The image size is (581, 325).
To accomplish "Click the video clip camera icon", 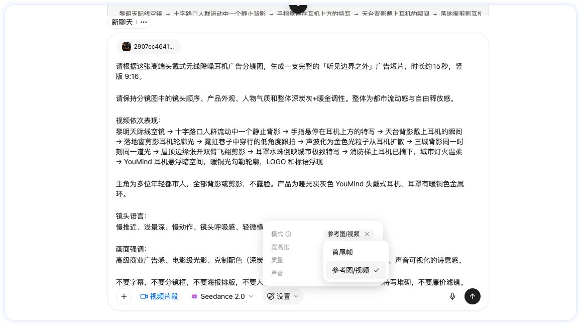I will [x=144, y=296].
